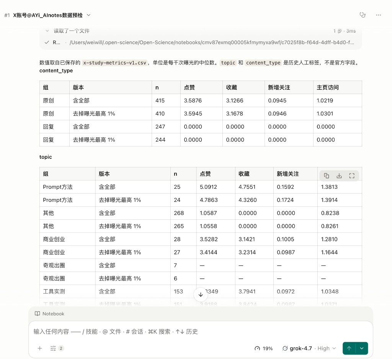Click the 'content_type' heading
Viewport: 392px width, 359px height.
(x=56, y=71)
